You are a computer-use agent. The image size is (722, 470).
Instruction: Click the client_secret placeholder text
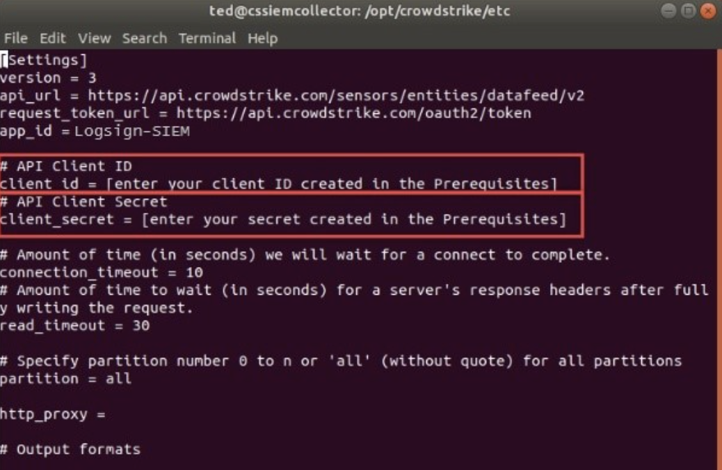[353, 219]
